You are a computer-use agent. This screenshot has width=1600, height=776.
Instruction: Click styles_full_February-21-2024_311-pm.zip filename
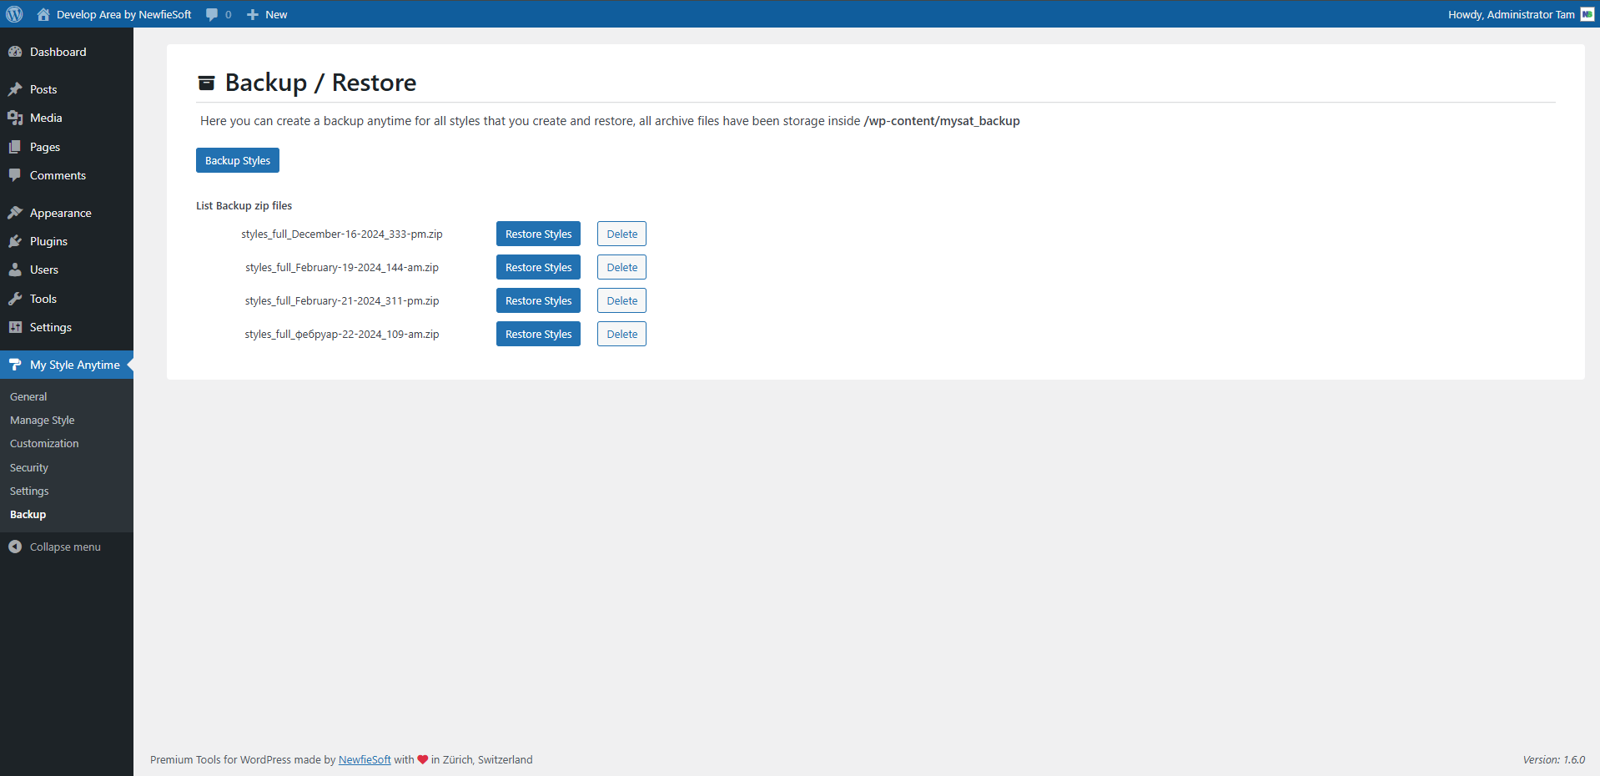[342, 300]
